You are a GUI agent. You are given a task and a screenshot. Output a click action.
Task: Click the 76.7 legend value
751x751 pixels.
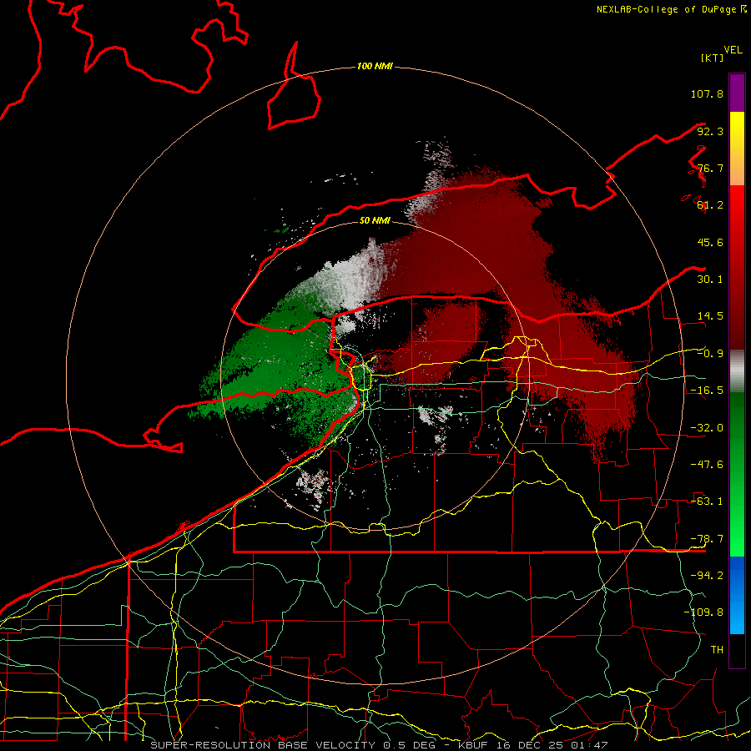click(x=710, y=168)
